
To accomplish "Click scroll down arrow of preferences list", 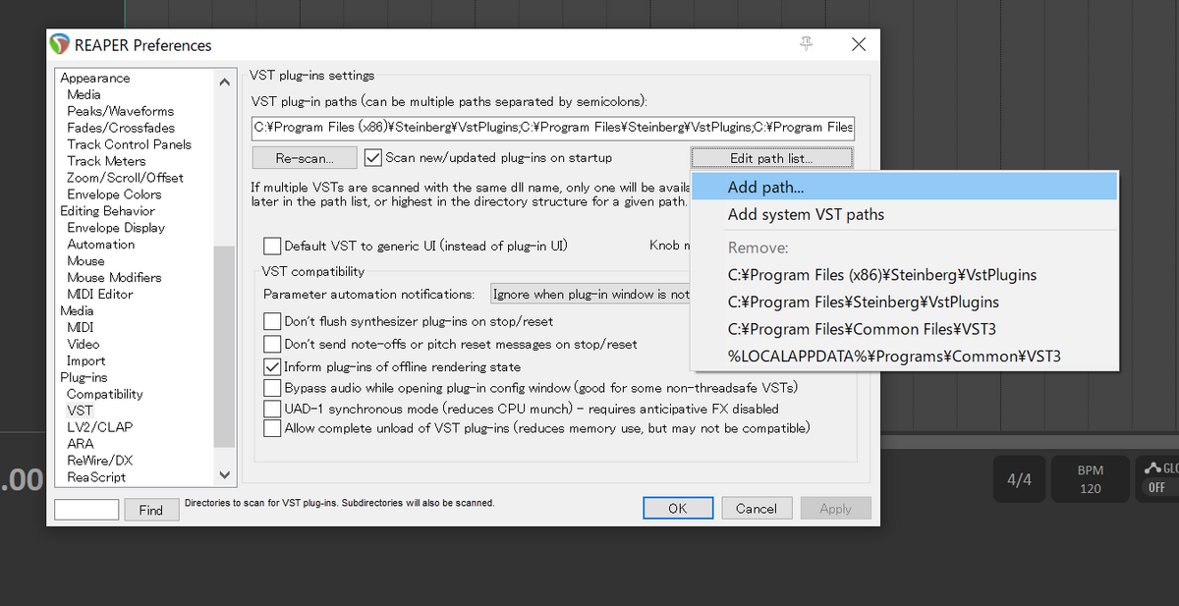I will click(226, 475).
